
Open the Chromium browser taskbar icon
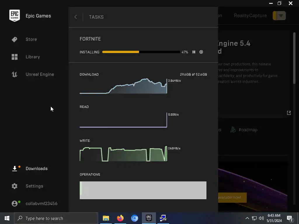[x=134, y=218]
